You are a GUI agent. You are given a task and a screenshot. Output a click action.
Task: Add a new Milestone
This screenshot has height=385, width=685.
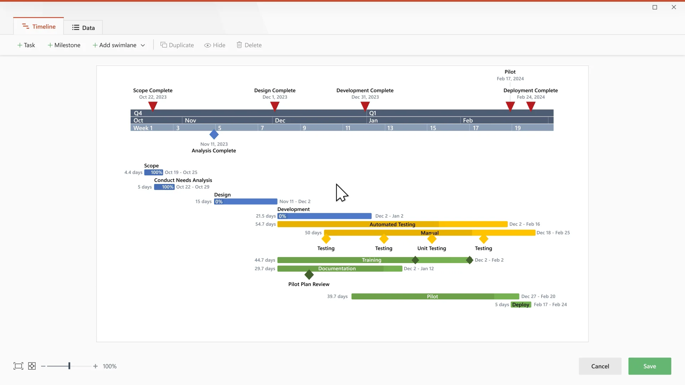[64, 45]
